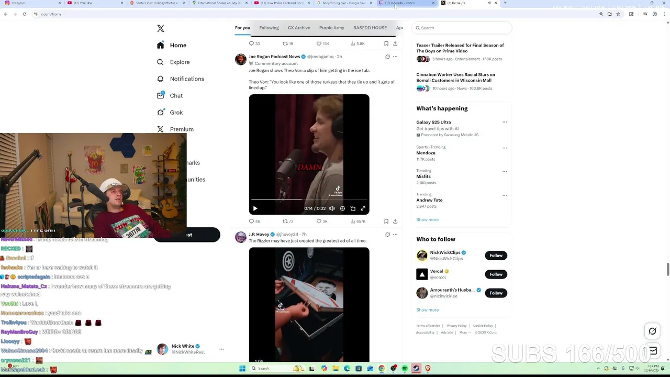Play the Joe Rogan video
Image resolution: width=670 pixels, height=377 pixels.
pos(255,208)
